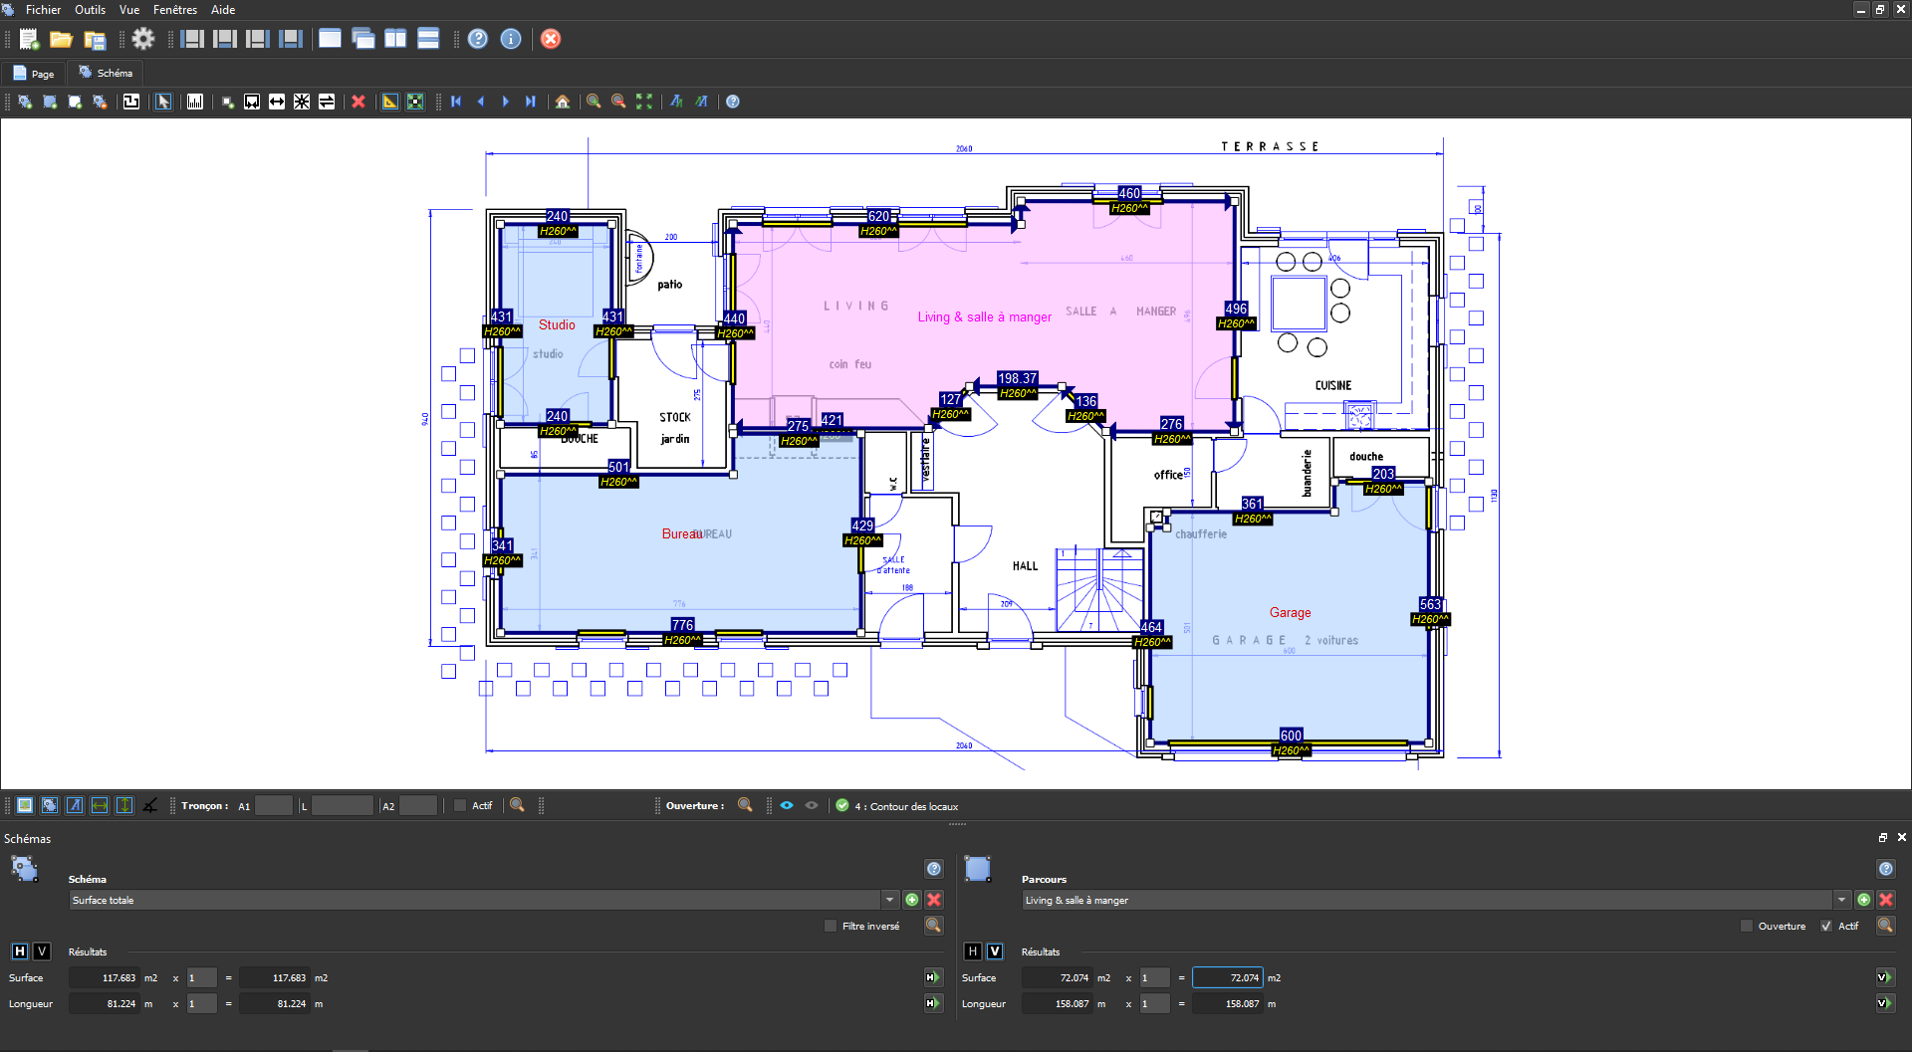Open help in the Parcours panel
1912x1052 pixels.
[1886, 869]
